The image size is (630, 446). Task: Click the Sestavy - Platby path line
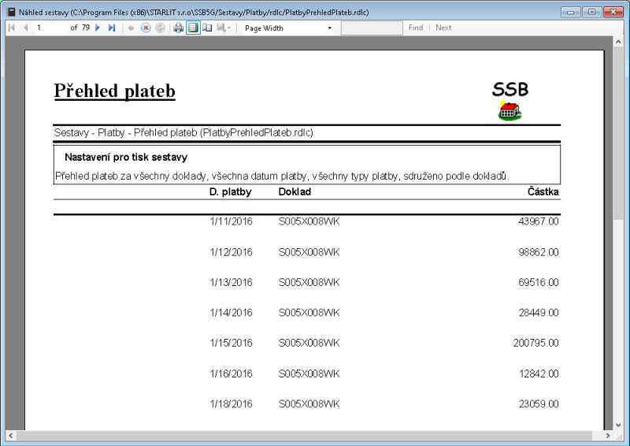point(183,132)
